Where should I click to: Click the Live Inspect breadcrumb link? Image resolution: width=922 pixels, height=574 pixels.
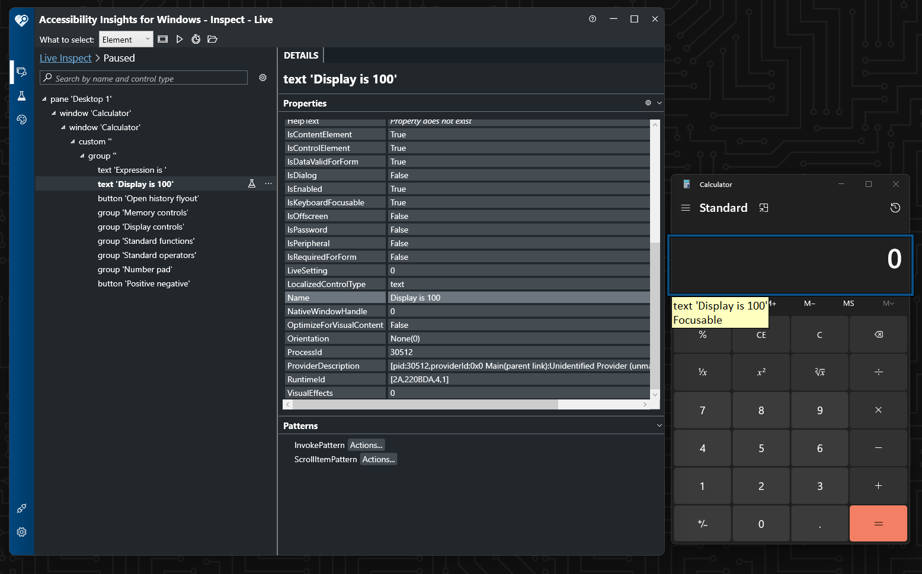(x=65, y=58)
